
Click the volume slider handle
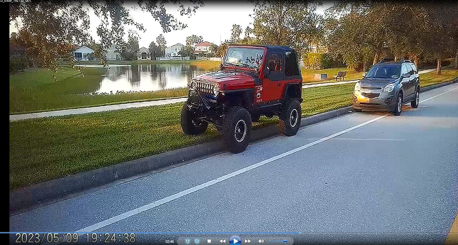[285, 241]
